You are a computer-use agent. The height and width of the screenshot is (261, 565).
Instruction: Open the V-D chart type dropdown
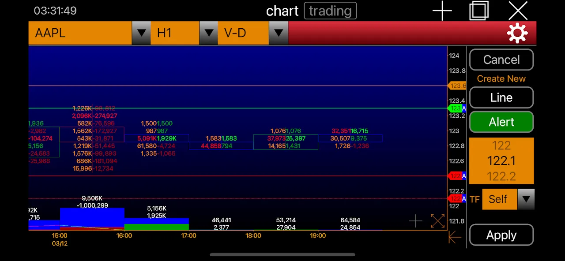pyautogui.click(x=278, y=33)
